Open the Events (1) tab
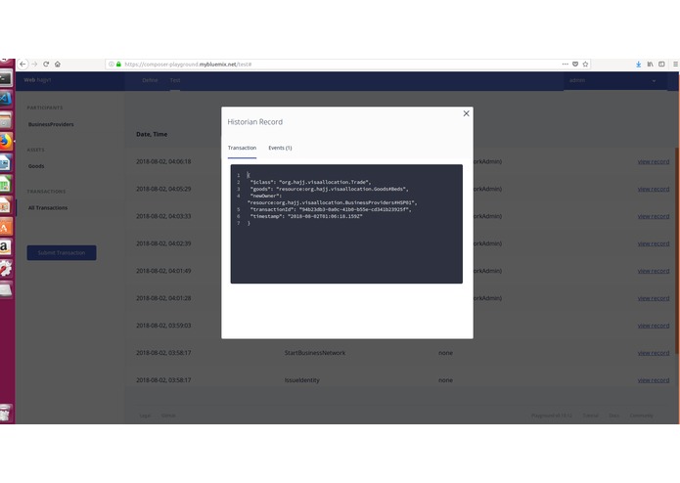 coord(280,148)
